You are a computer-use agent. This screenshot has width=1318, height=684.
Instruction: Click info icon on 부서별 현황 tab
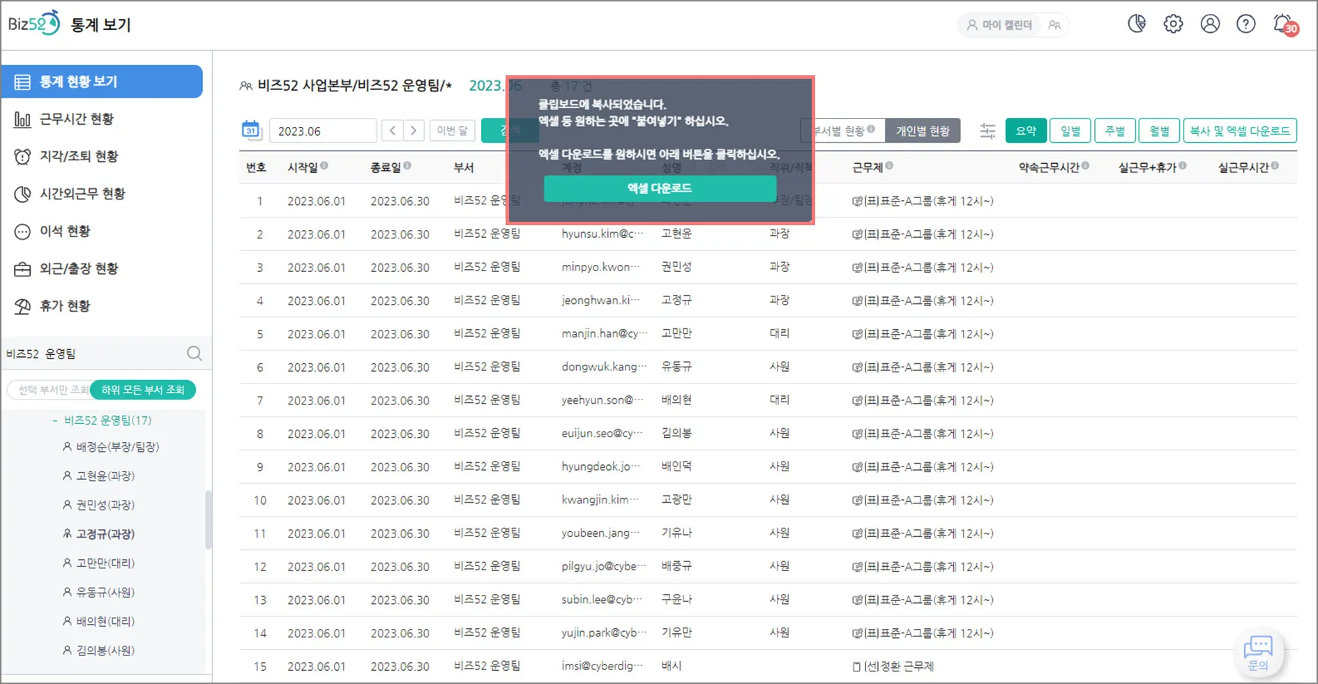click(x=871, y=129)
